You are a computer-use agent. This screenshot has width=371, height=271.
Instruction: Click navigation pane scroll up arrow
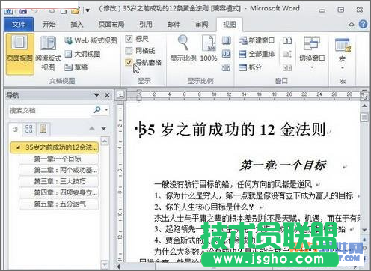click(105, 141)
